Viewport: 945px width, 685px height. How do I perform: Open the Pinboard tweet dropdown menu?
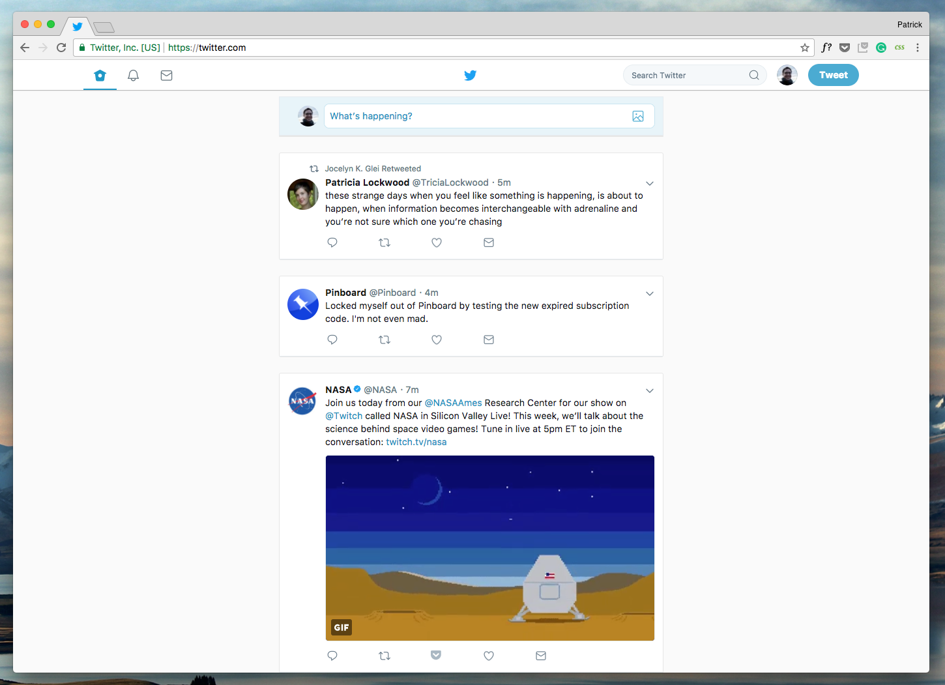click(649, 293)
